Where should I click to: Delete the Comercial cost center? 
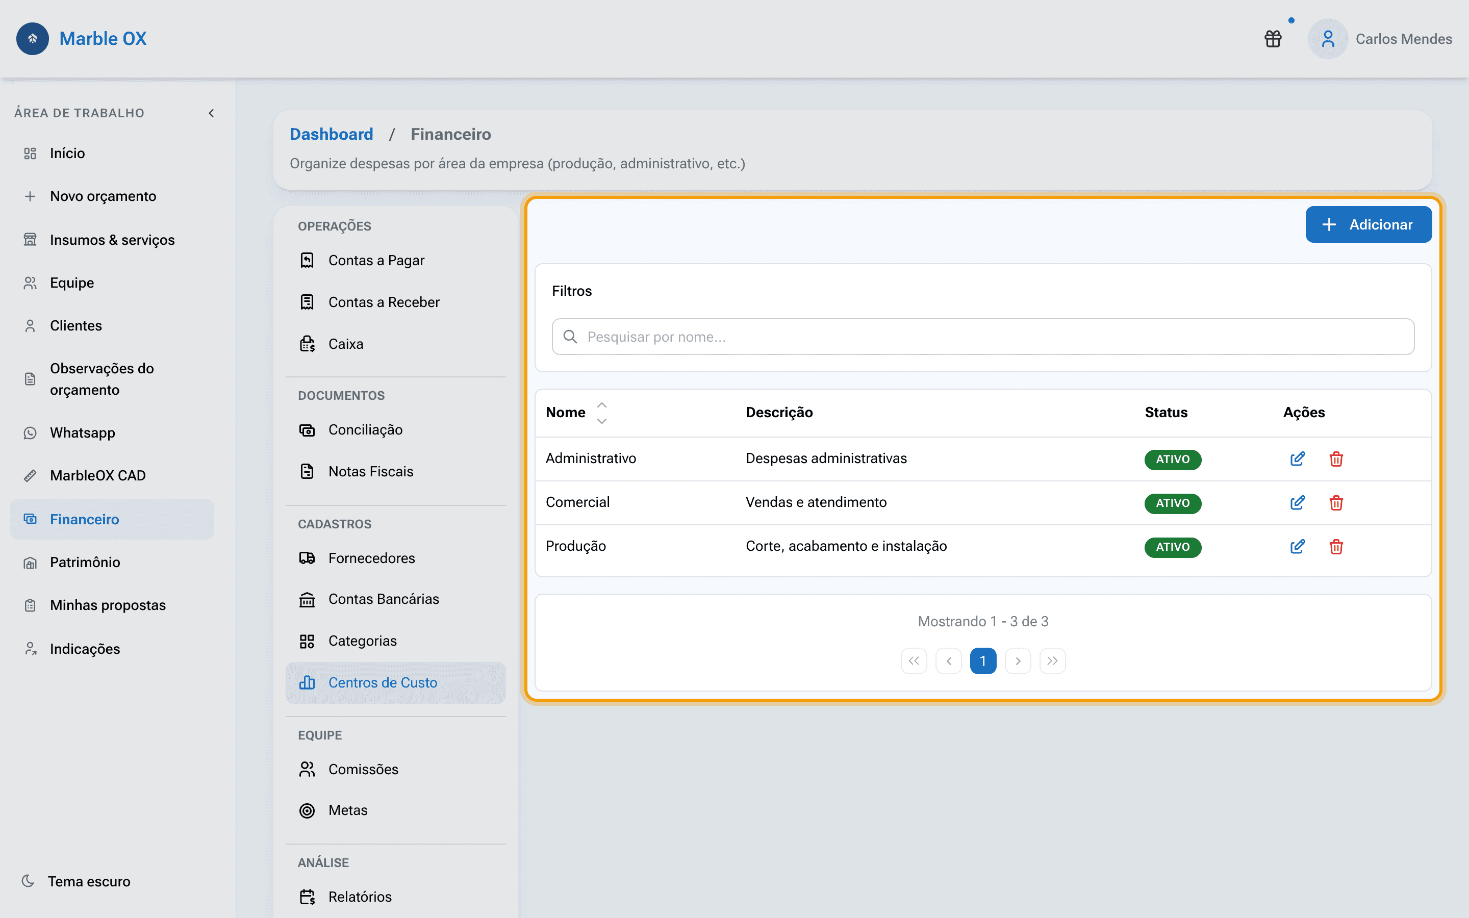[1336, 503]
